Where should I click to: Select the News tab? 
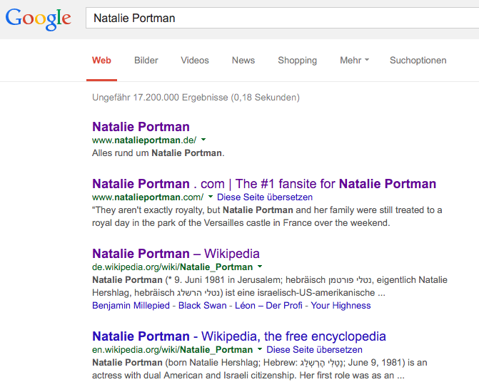243,61
